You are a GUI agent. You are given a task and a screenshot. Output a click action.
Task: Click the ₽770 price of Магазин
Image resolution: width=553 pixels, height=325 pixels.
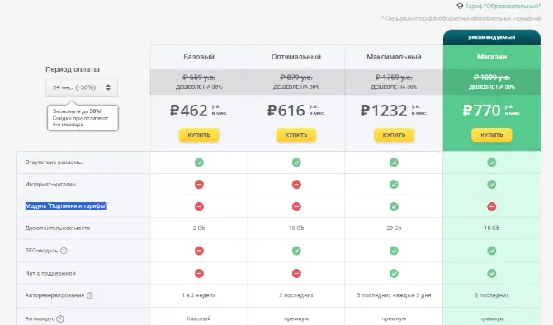481,111
